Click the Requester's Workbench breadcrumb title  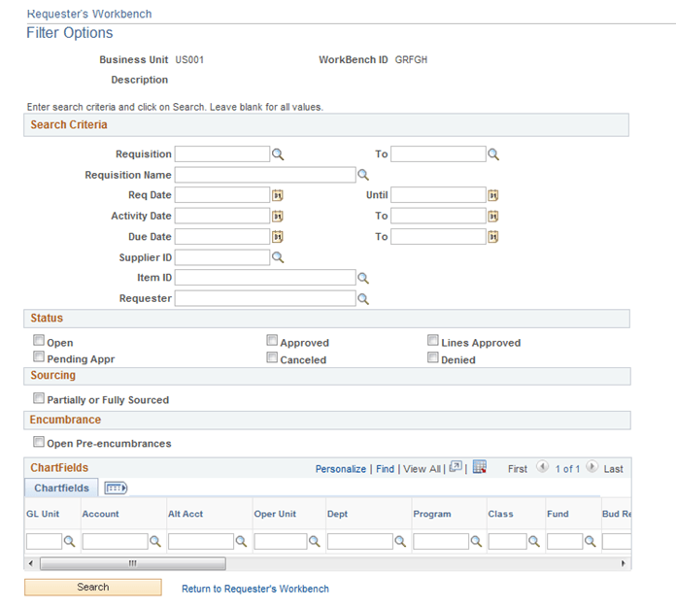coord(89,14)
